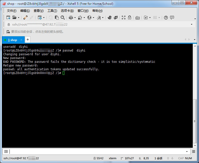Click the compose bar prompt icon

[x=6, y=151]
